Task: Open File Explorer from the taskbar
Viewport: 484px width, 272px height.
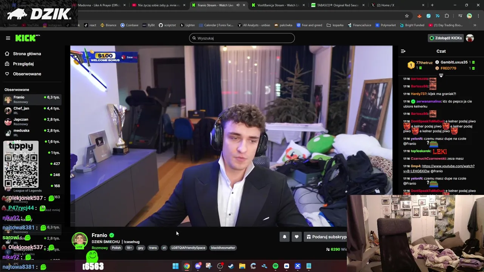Action: pyautogui.click(x=242, y=266)
